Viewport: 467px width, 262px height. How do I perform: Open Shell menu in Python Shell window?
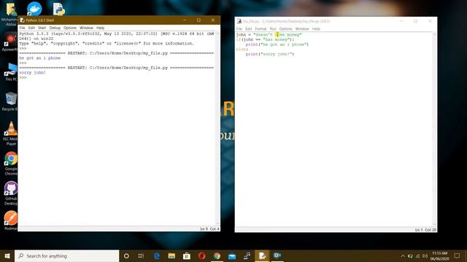pyautogui.click(x=42, y=28)
